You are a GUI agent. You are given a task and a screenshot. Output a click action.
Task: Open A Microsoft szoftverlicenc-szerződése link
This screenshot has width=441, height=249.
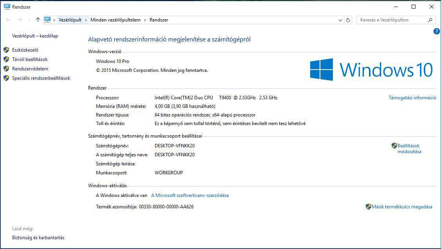click(190, 195)
